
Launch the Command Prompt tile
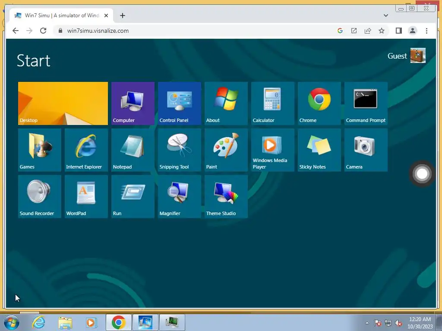(366, 103)
